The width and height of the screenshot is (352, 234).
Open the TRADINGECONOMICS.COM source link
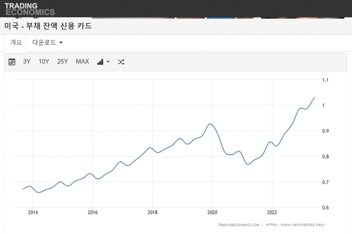click(x=239, y=225)
